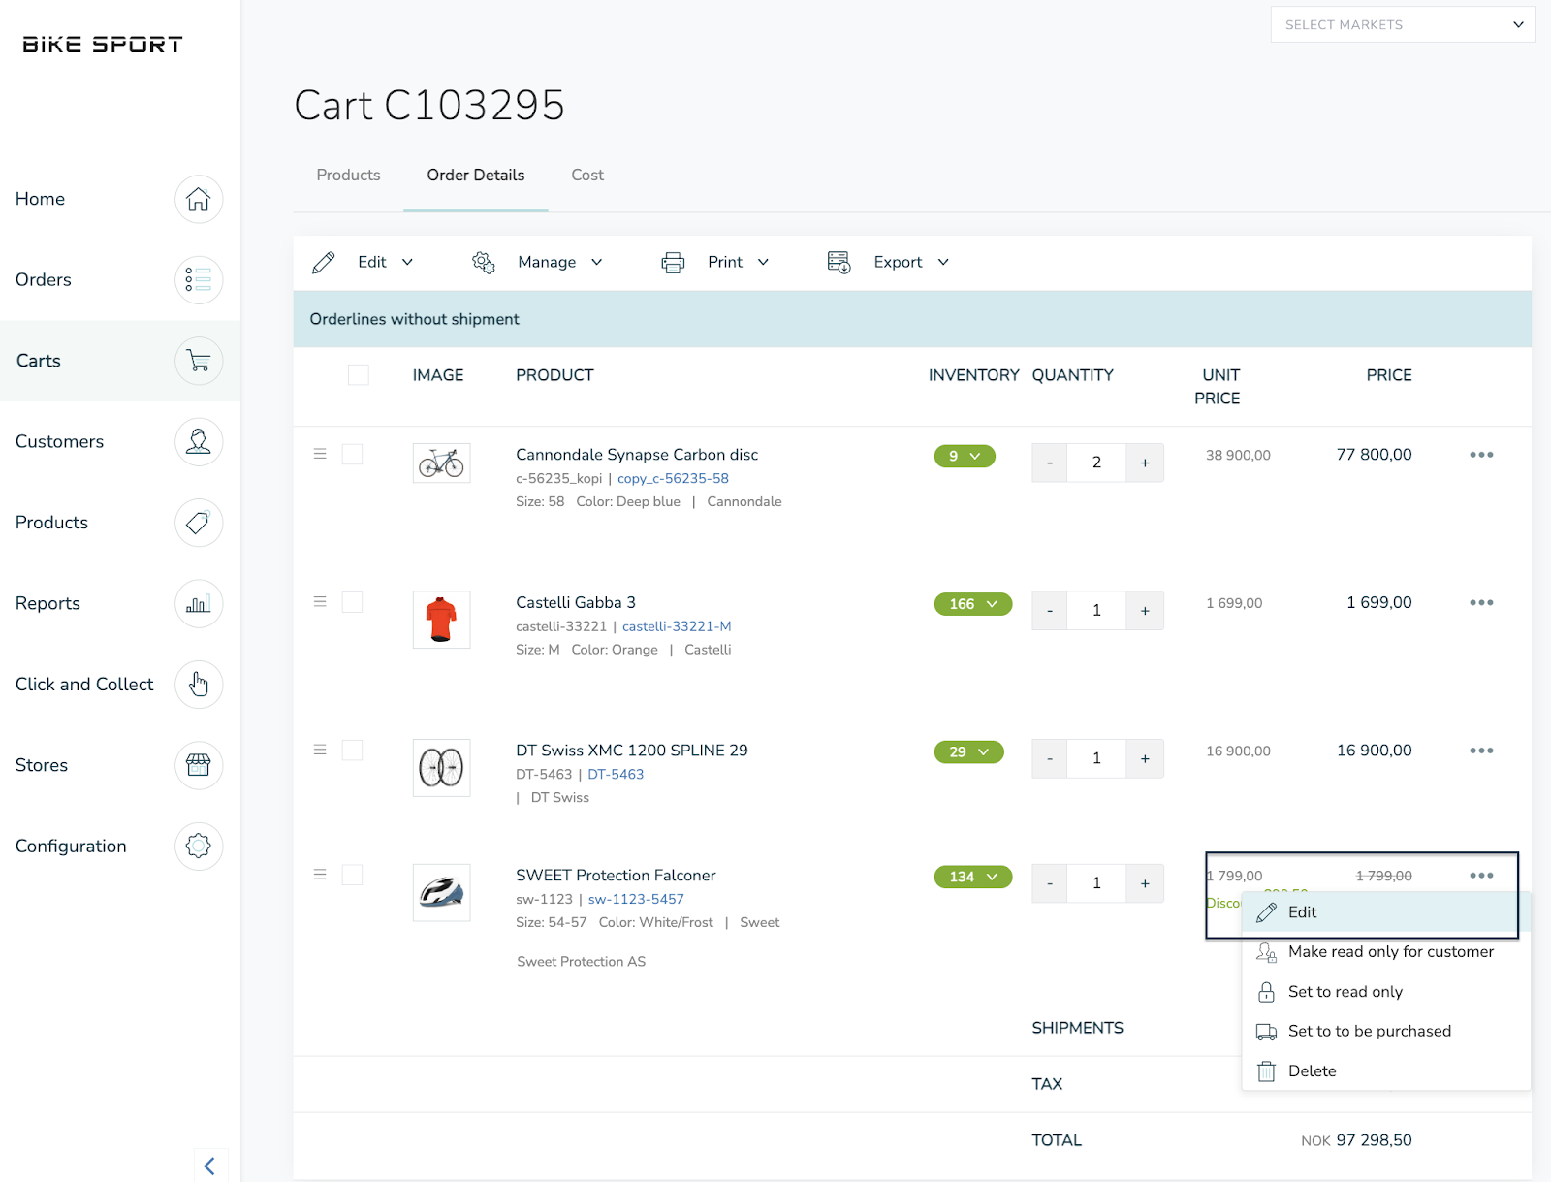Open Reports bar chart icon

(x=199, y=603)
